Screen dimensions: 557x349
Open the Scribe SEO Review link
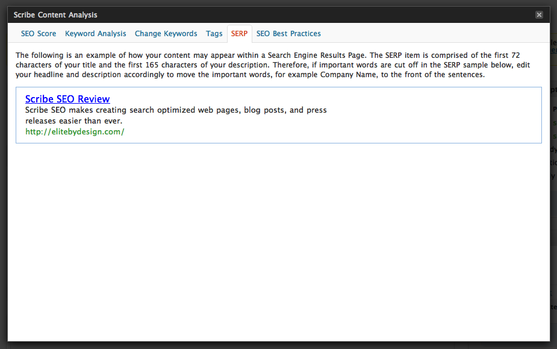tap(67, 99)
